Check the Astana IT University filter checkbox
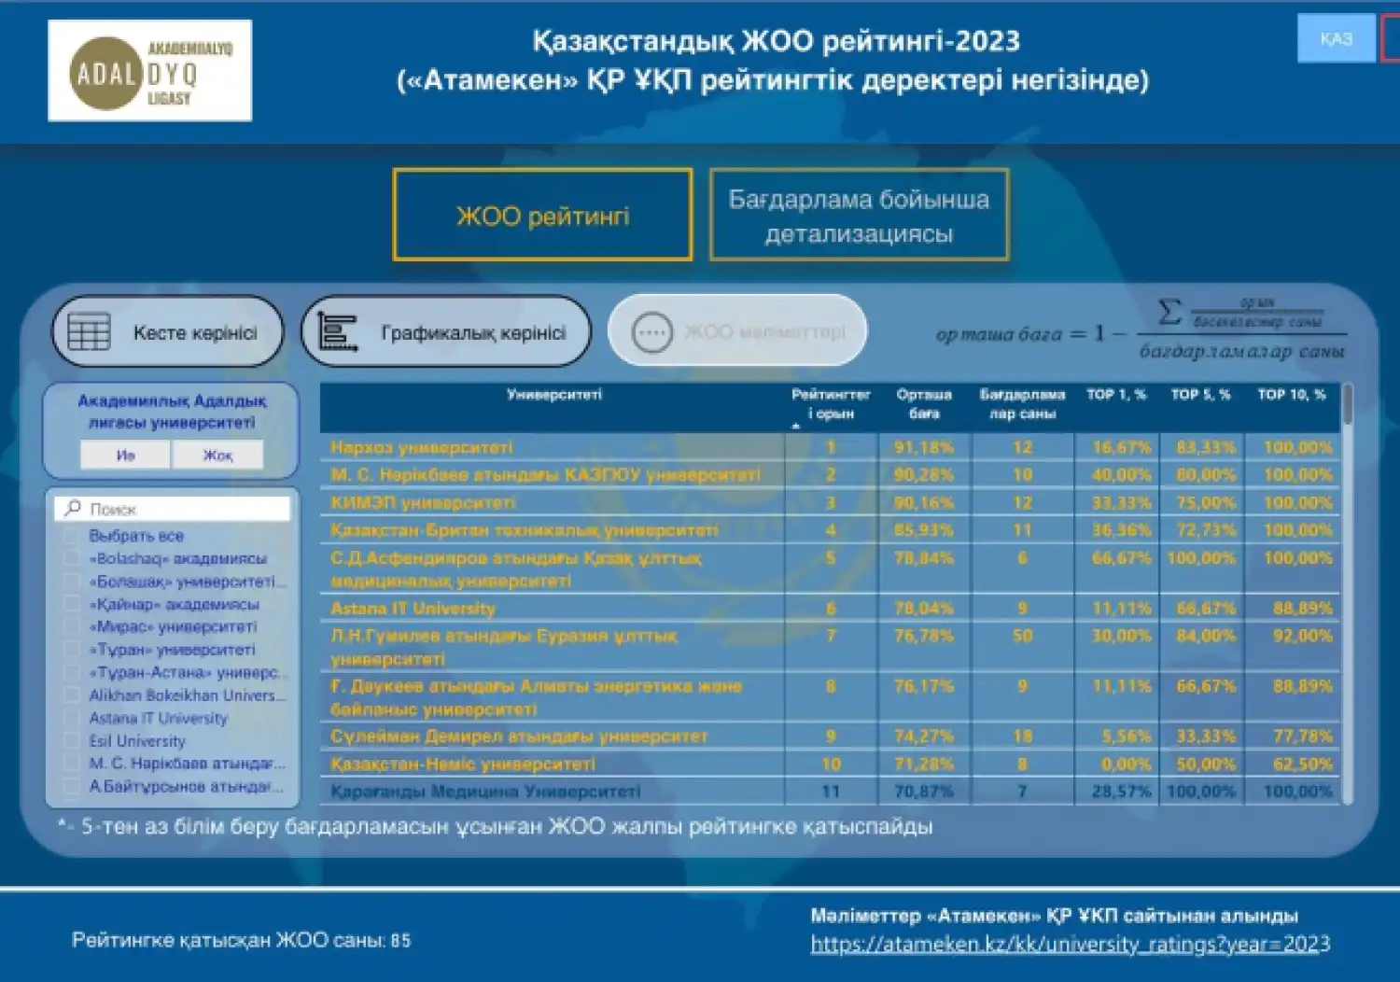Image resolution: width=1400 pixels, height=982 pixels. click(71, 718)
